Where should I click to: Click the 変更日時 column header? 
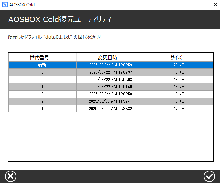[110, 57]
